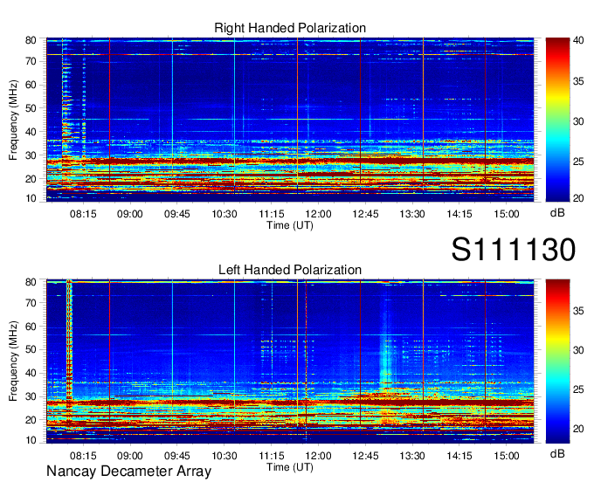The width and height of the screenshot is (594, 482).
Task: Click the Left Handed spectrogram vertical burst near 08:00
Action: (x=69, y=342)
